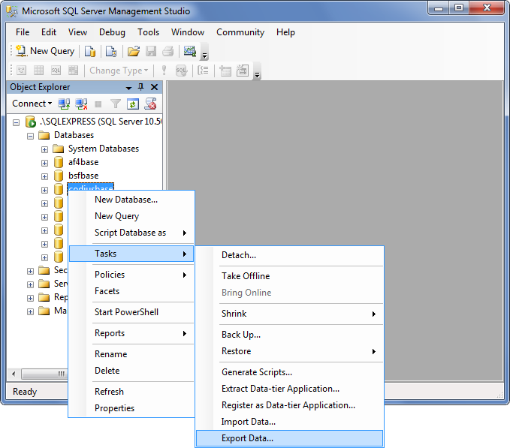
Task: Pin the Object Explorer panel with auto-hide
Action: (x=140, y=87)
